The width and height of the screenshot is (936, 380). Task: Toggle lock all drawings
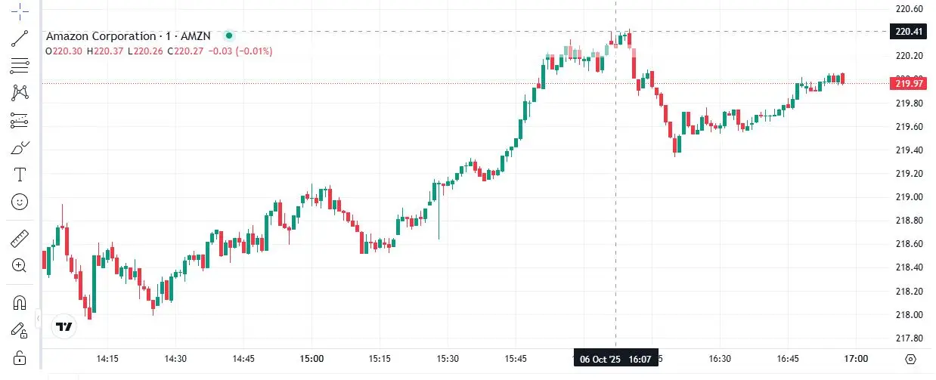[x=20, y=357]
